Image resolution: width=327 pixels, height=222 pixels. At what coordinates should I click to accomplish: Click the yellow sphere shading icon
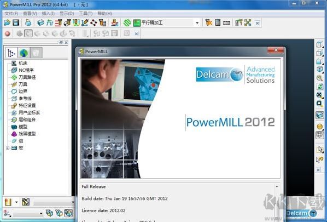[x=319, y=127]
